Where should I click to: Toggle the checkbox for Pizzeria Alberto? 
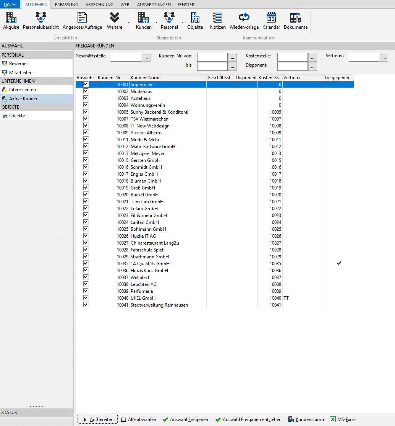pos(86,132)
